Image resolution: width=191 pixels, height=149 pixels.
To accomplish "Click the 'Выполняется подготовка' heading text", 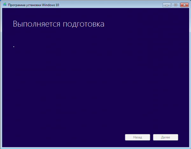I will pos(59,24).
